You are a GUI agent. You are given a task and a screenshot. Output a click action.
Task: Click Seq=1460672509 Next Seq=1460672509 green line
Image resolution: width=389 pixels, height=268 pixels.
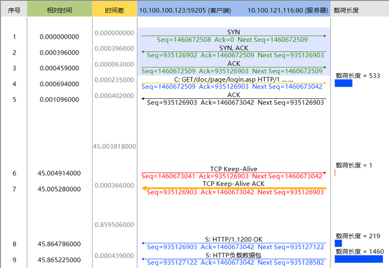click(232, 71)
